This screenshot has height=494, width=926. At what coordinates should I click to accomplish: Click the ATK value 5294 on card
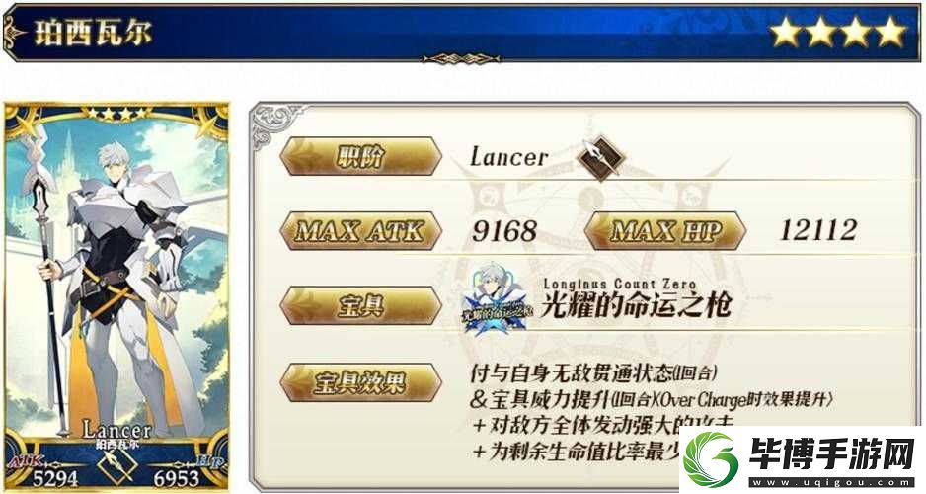[55, 478]
